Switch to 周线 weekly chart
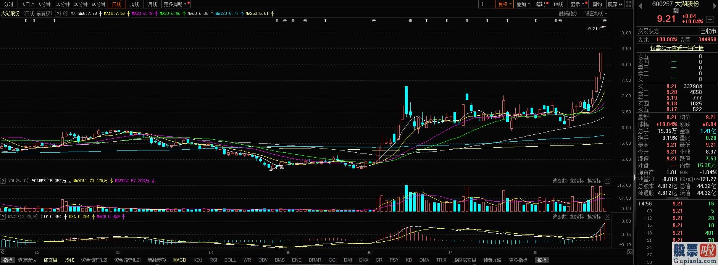718x265 pixels. 134,4
